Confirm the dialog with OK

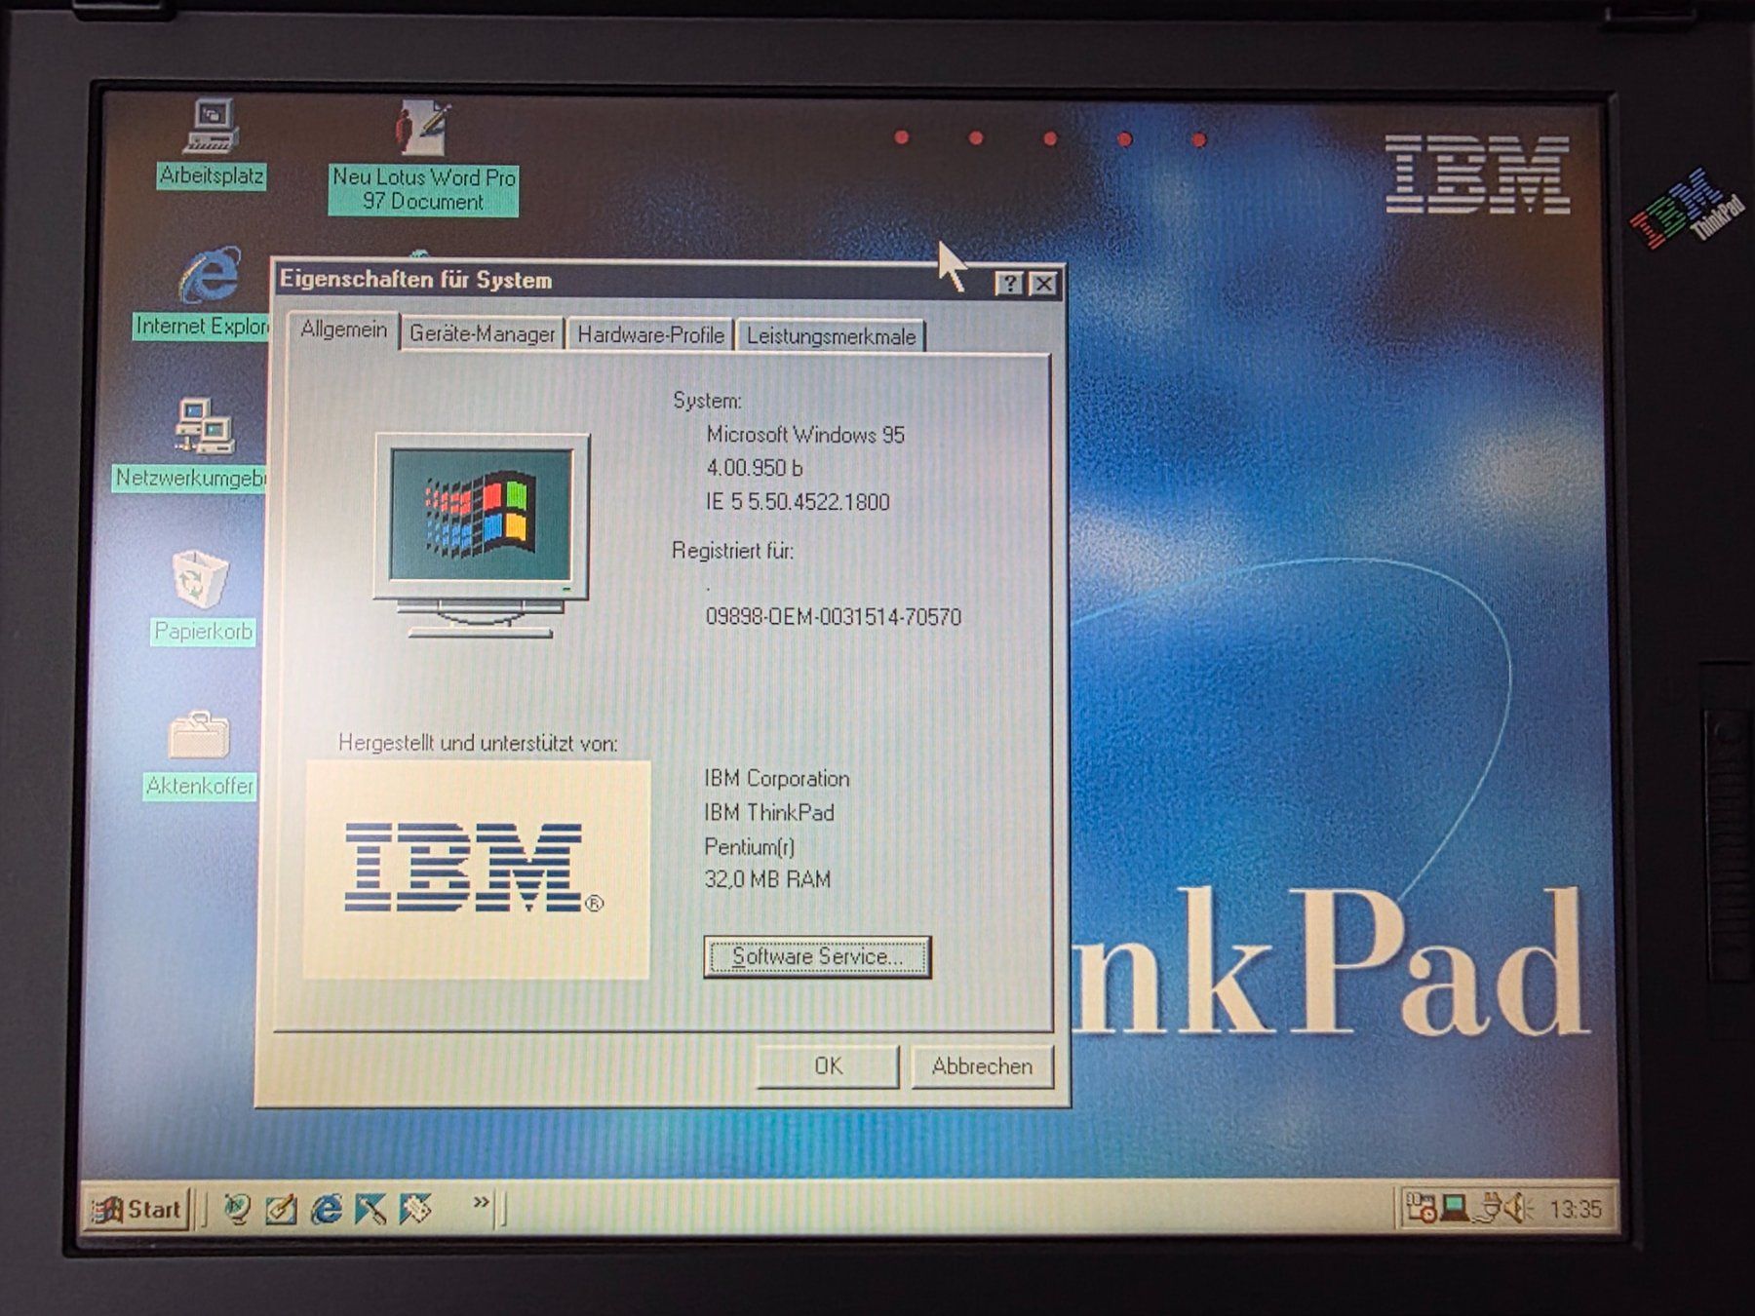click(828, 1066)
